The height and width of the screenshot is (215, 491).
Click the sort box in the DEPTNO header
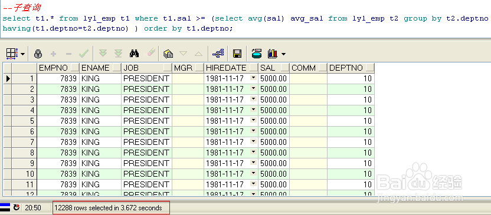(370, 68)
